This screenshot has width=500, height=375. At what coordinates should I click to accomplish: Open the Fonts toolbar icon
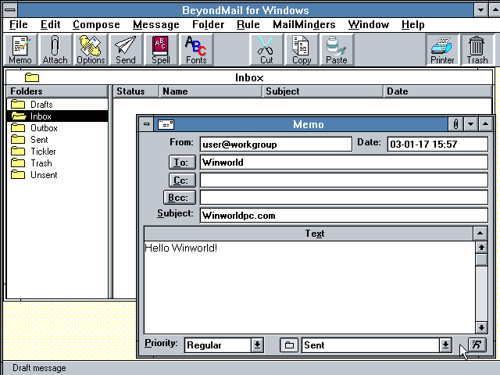click(196, 50)
